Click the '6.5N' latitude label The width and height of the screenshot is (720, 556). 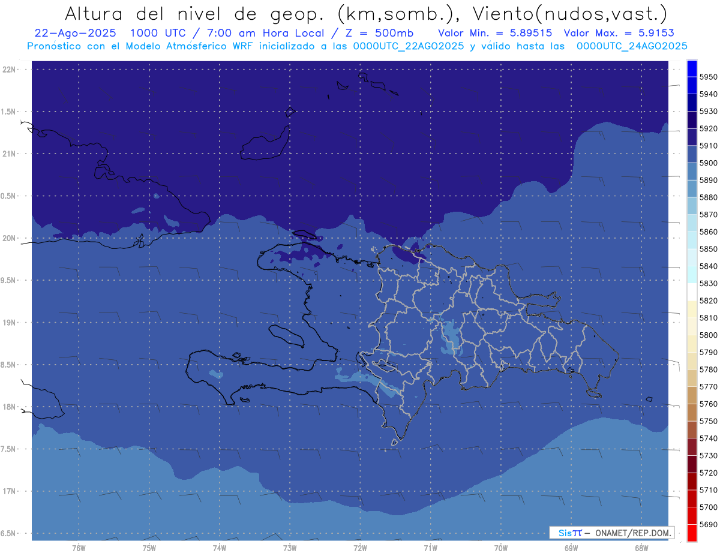point(9,533)
